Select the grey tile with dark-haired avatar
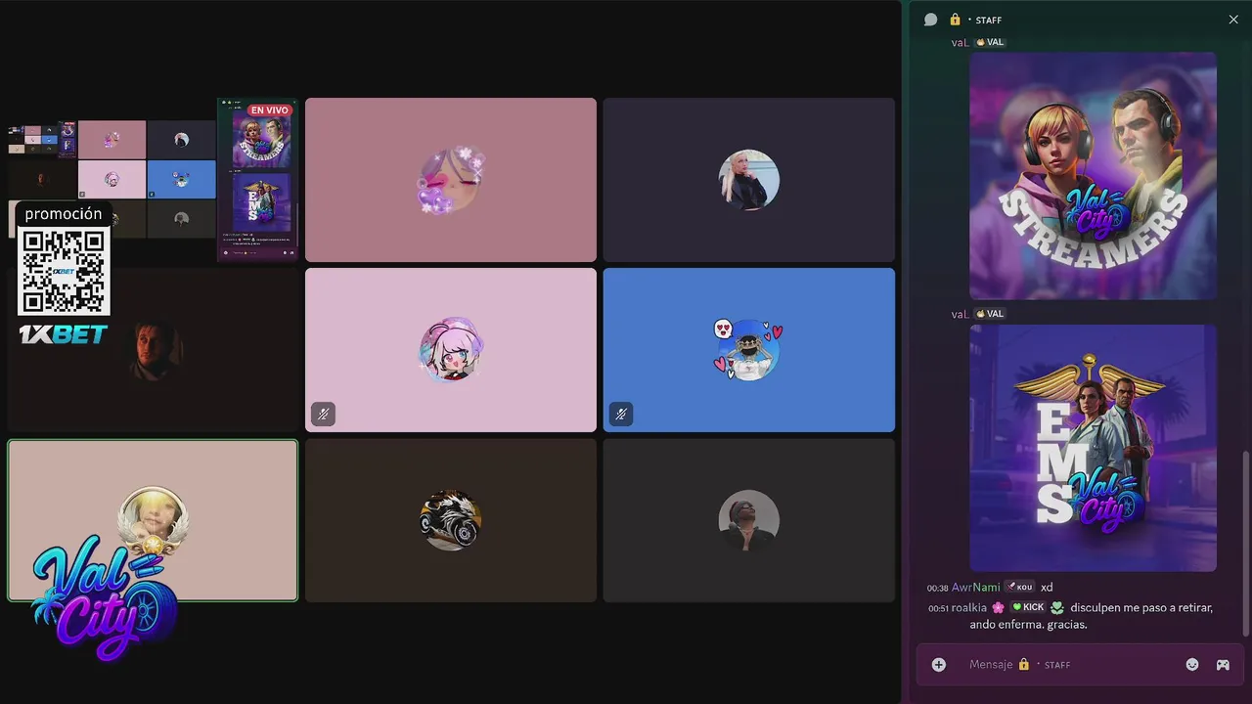 [x=749, y=520]
